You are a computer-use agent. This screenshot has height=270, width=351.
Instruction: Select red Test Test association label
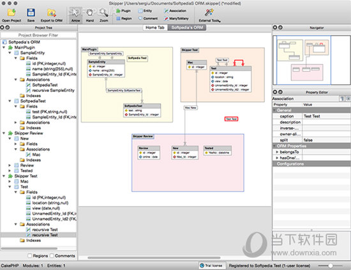231,119
